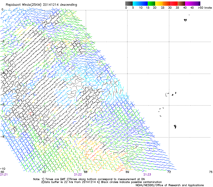Click the purple '21:23' time label
213x187 pixels.
click(147, 175)
